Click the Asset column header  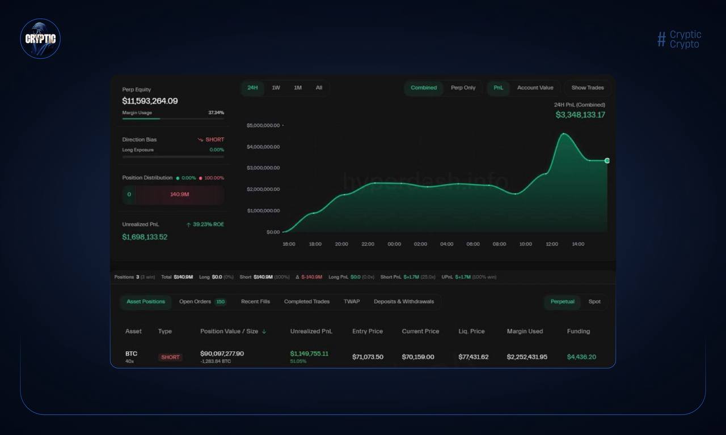(x=133, y=331)
